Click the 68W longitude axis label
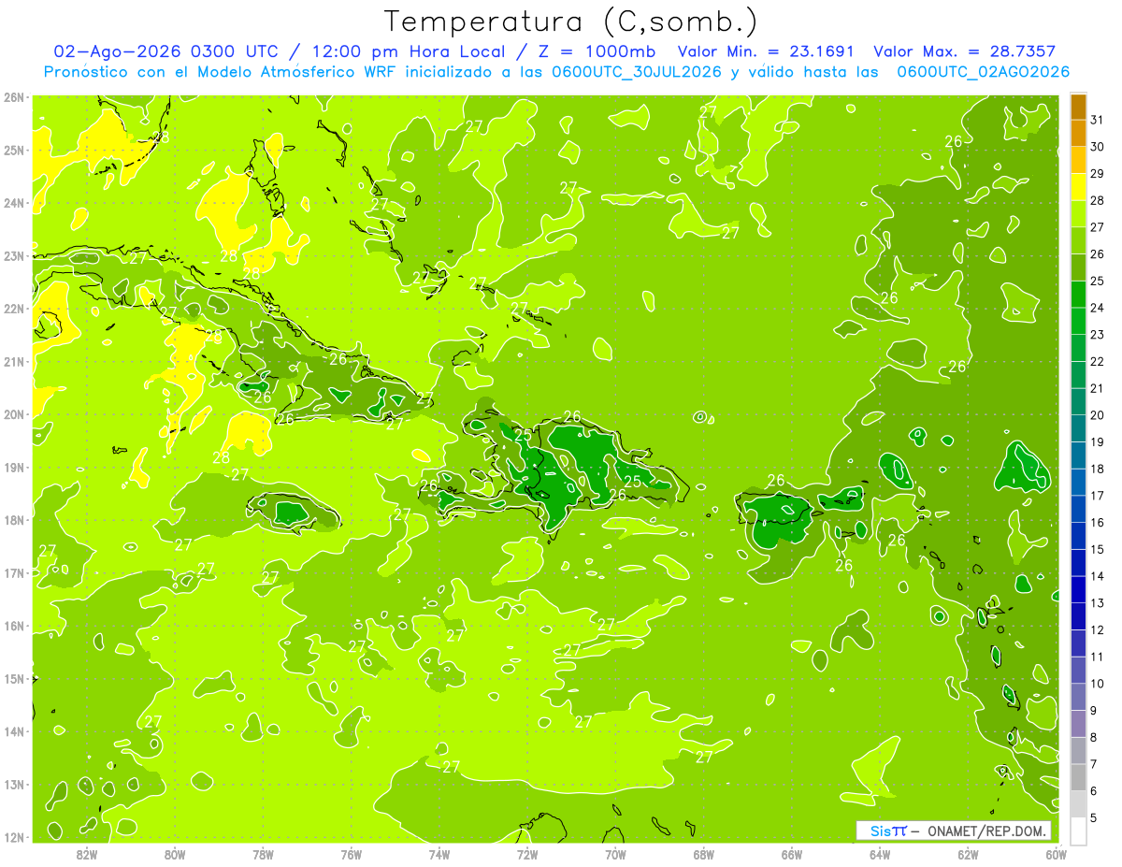This screenshot has height=867, width=1122. pos(704,854)
